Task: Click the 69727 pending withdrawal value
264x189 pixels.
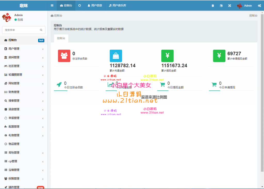Action: click(234, 54)
